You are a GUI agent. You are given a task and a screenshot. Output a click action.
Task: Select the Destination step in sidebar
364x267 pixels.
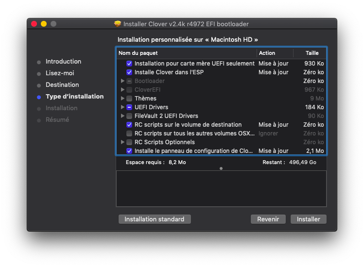(x=62, y=84)
